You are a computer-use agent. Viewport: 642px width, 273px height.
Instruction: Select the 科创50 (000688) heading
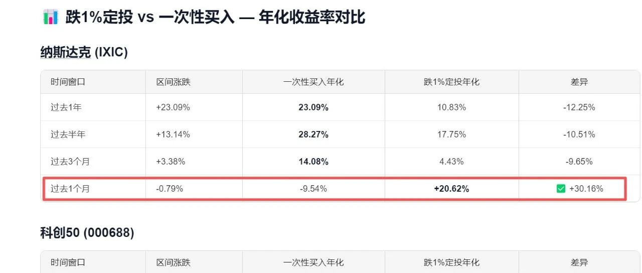(87, 233)
